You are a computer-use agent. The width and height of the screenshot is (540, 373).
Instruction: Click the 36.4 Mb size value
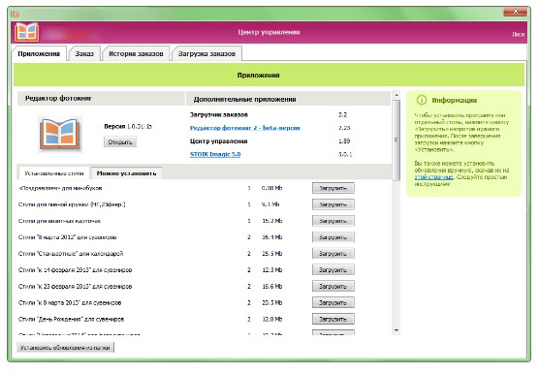click(272, 237)
